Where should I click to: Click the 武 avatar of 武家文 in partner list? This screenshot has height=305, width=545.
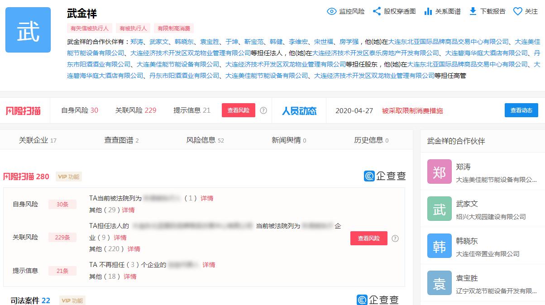coord(439,209)
